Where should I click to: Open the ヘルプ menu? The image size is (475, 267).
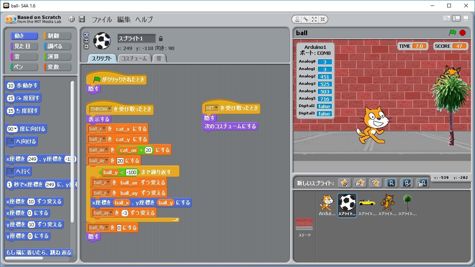coord(144,20)
